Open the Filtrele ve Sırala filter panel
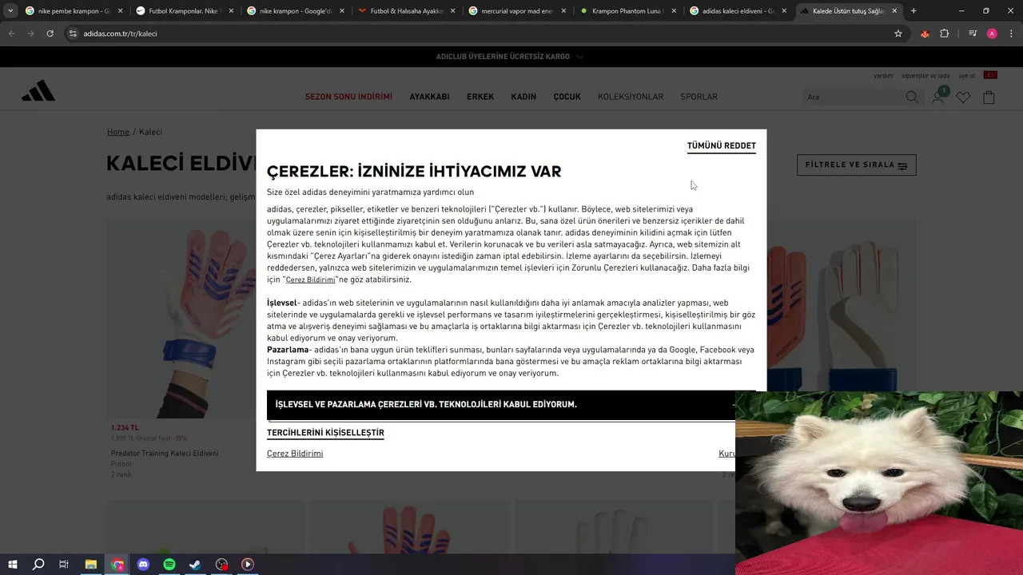 pos(857,165)
